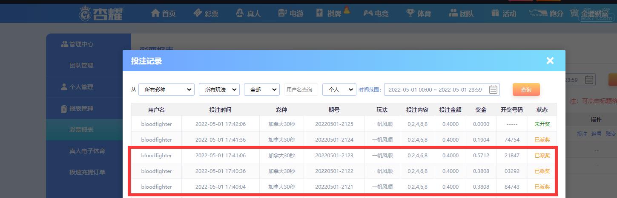The image size is (617, 198).
Task: Click period number 20220501-2122
Action: pos(334,171)
